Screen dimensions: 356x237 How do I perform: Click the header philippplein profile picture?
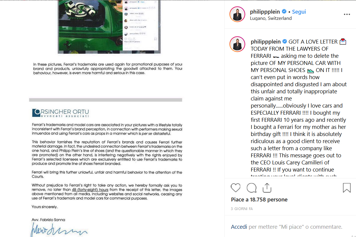pos(237,14)
